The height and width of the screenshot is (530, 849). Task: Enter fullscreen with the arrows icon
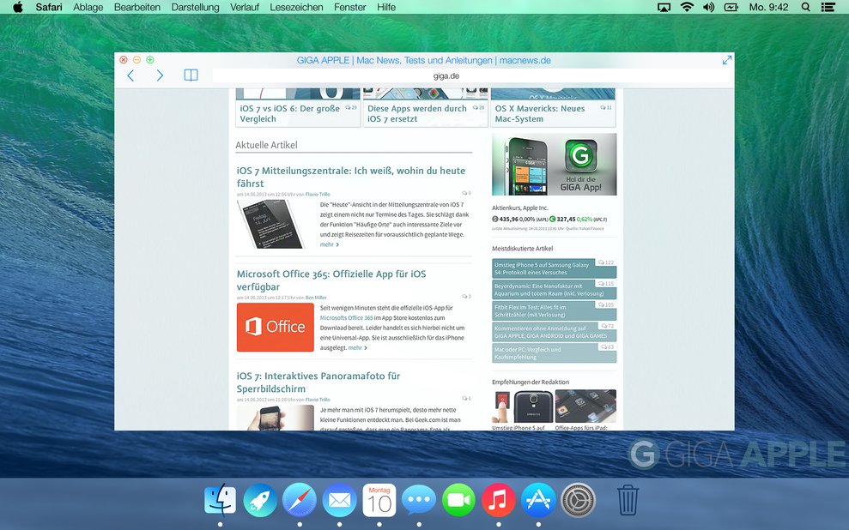pyautogui.click(x=726, y=60)
